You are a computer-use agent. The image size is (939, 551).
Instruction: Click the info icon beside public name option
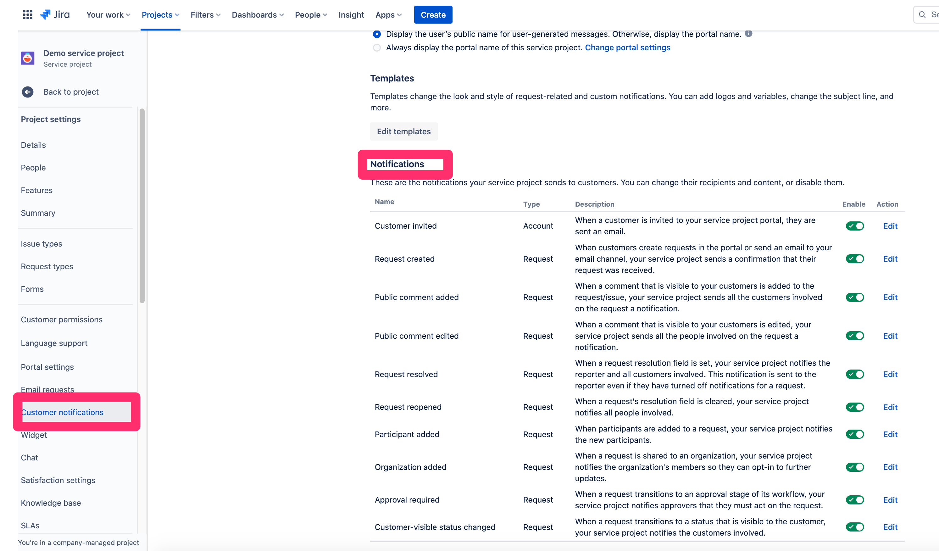point(748,34)
